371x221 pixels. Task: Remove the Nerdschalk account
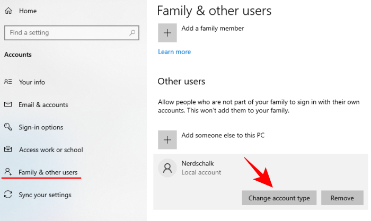click(x=342, y=198)
